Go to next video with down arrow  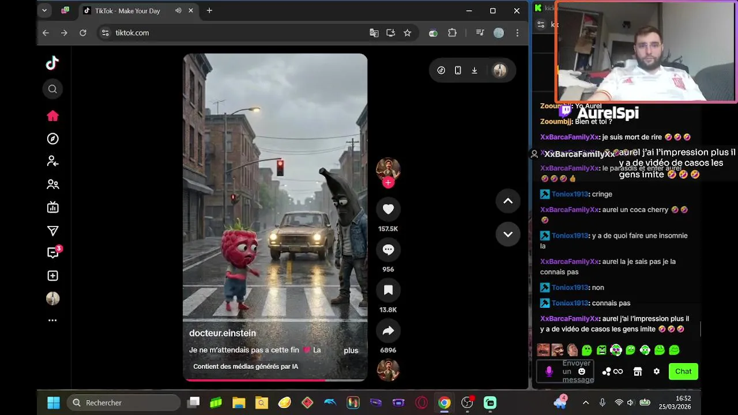tap(508, 234)
